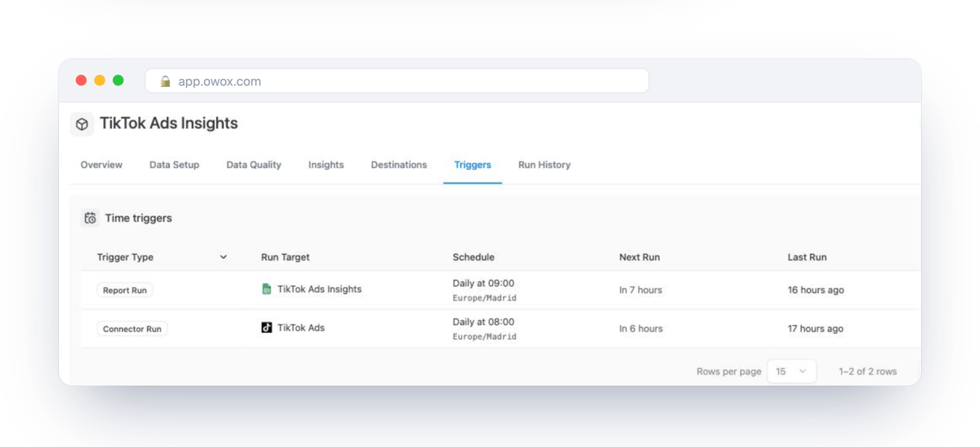Click the yellow minimize window dot
Image resolution: width=980 pixels, height=447 pixels.
[x=100, y=80]
